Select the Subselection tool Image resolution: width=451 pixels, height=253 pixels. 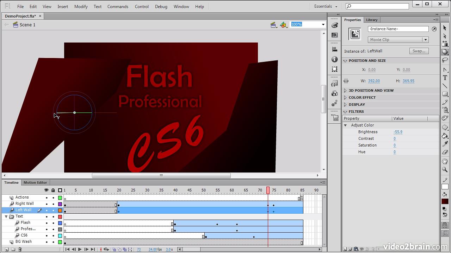point(445,36)
